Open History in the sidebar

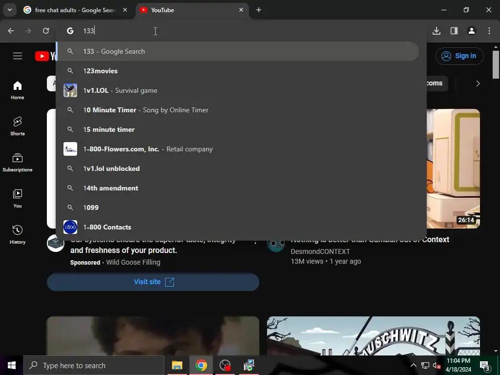point(18,235)
